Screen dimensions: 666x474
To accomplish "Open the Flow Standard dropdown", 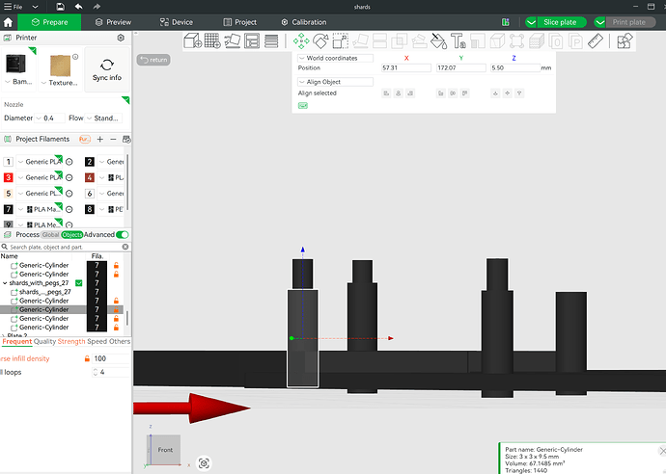I will click(x=103, y=118).
